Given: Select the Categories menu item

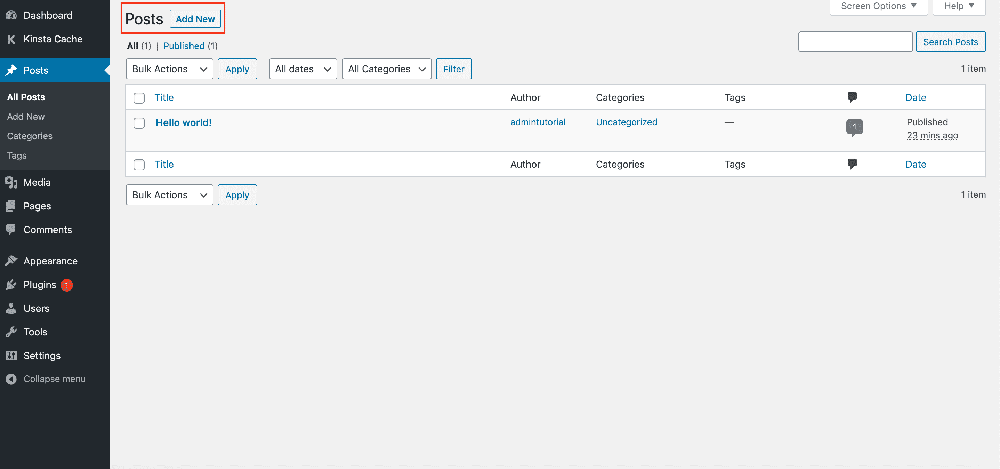Looking at the screenshot, I should click(30, 135).
